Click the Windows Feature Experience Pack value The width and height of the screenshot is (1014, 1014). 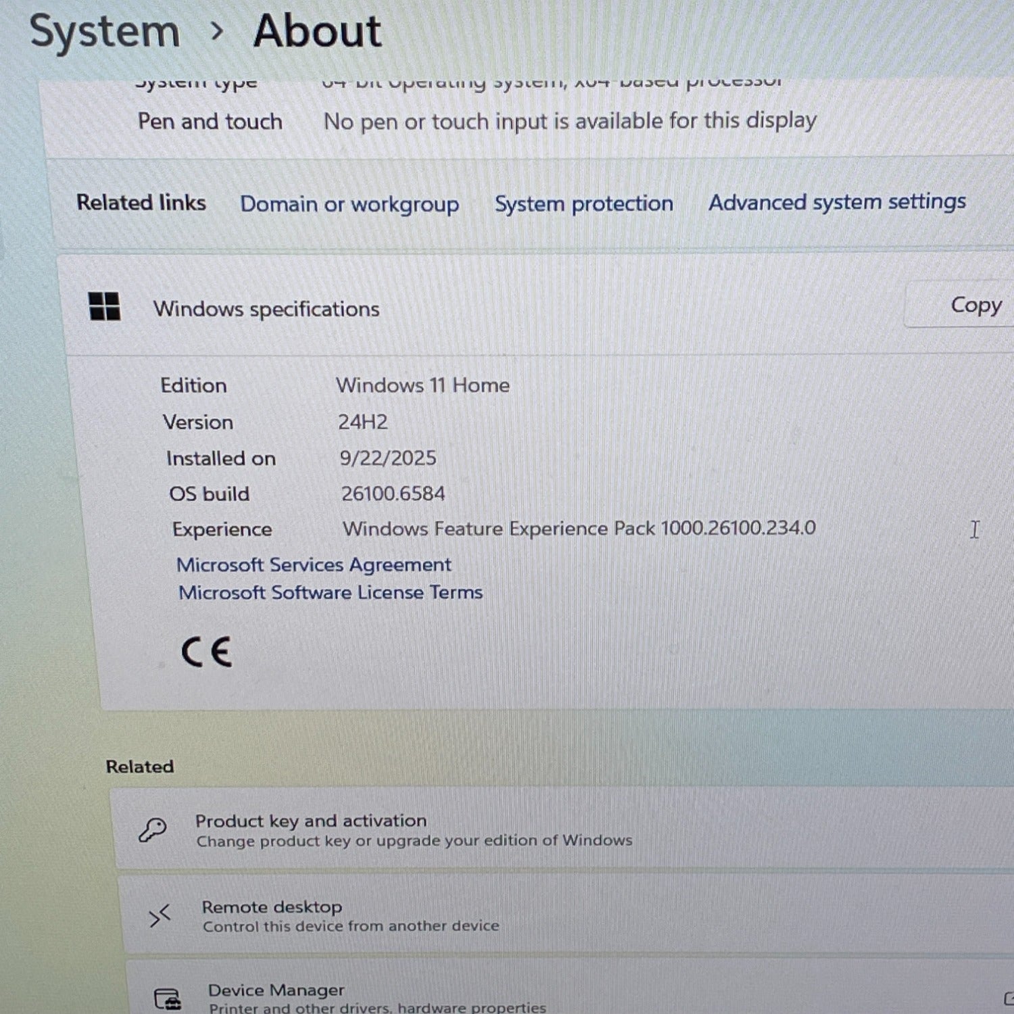coord(579,528)
